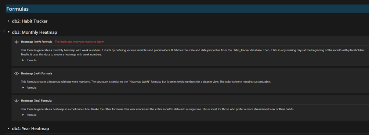Click the red 'The main one everyone wants to know!' text
The width and height of the screenshot is (369, 135).
80,41
